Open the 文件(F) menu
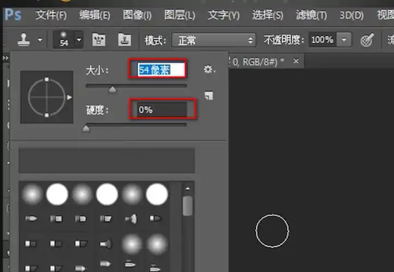The image size is (394, 272). pos(51,15)
